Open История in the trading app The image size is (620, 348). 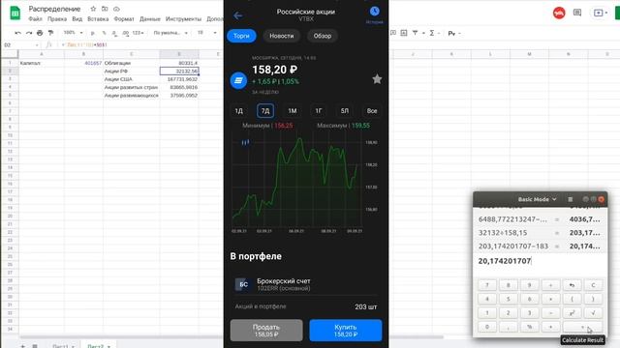374,15
